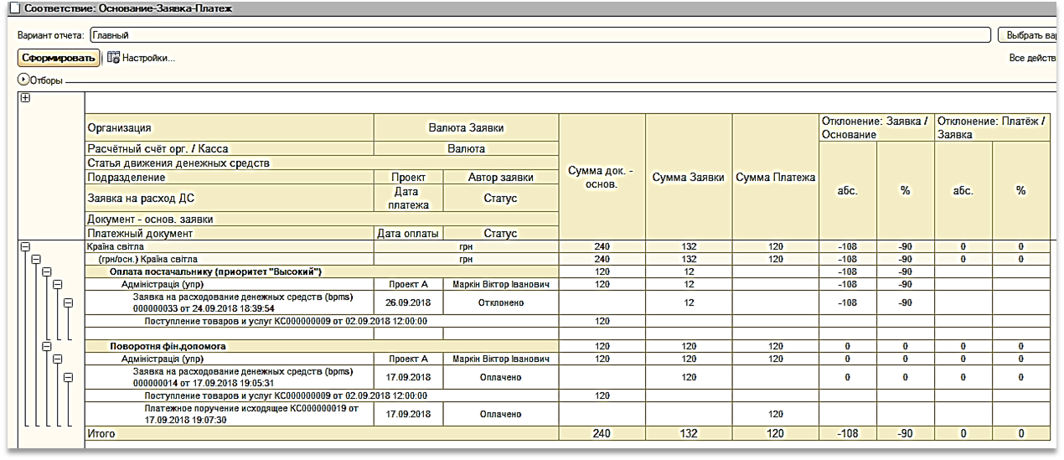Collapse the top-level Країна світла group
Viewport: 1064px width, 460px height.
[x=24, y=247]
